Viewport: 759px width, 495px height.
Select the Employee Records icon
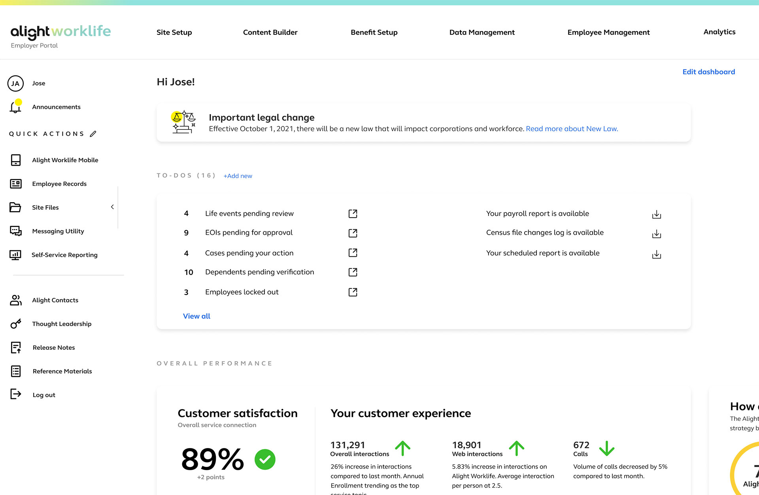click(x=15, y=184)
